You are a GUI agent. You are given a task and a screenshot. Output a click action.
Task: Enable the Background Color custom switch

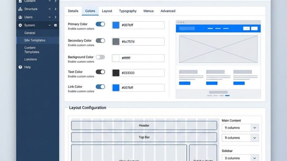pos(100,57)
